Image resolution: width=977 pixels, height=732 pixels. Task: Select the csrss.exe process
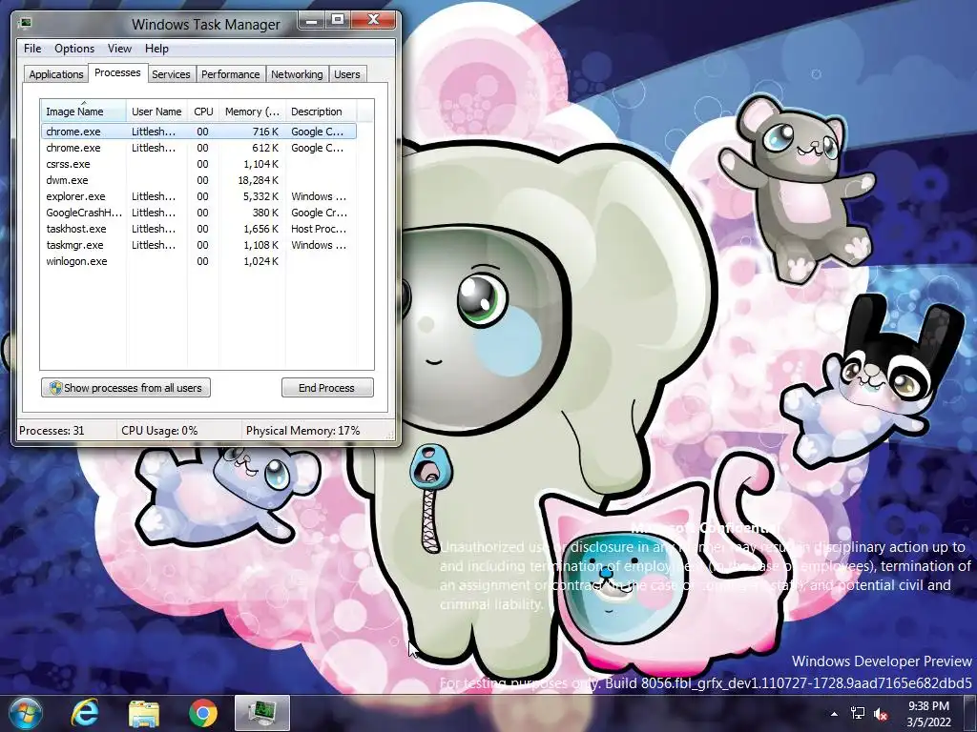click(198, 164)
